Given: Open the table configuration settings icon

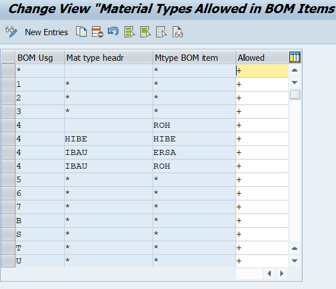Looking at the screenshot, I should pyautogui.click(x=295, y=57).
